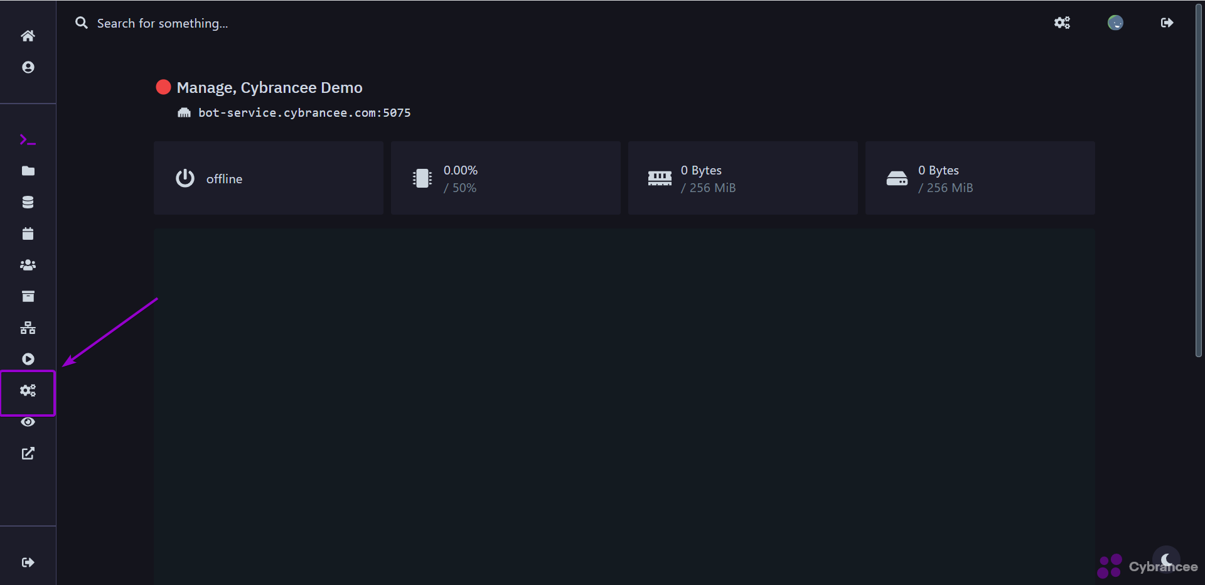Viewport: 1205px width, 585px height.
Task: Open server settings gears in sidebar
Action: (28, 390)
